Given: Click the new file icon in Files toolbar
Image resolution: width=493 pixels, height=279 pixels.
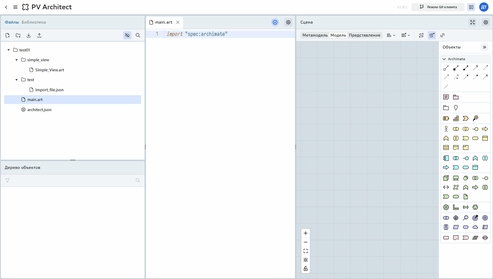Looking at the screenshot, I should tap(7, 35).
